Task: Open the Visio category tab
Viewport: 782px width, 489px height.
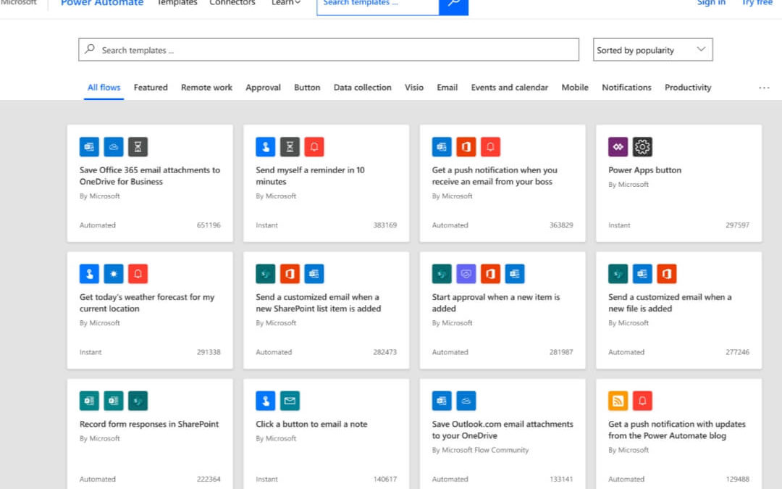Action: 414,88
